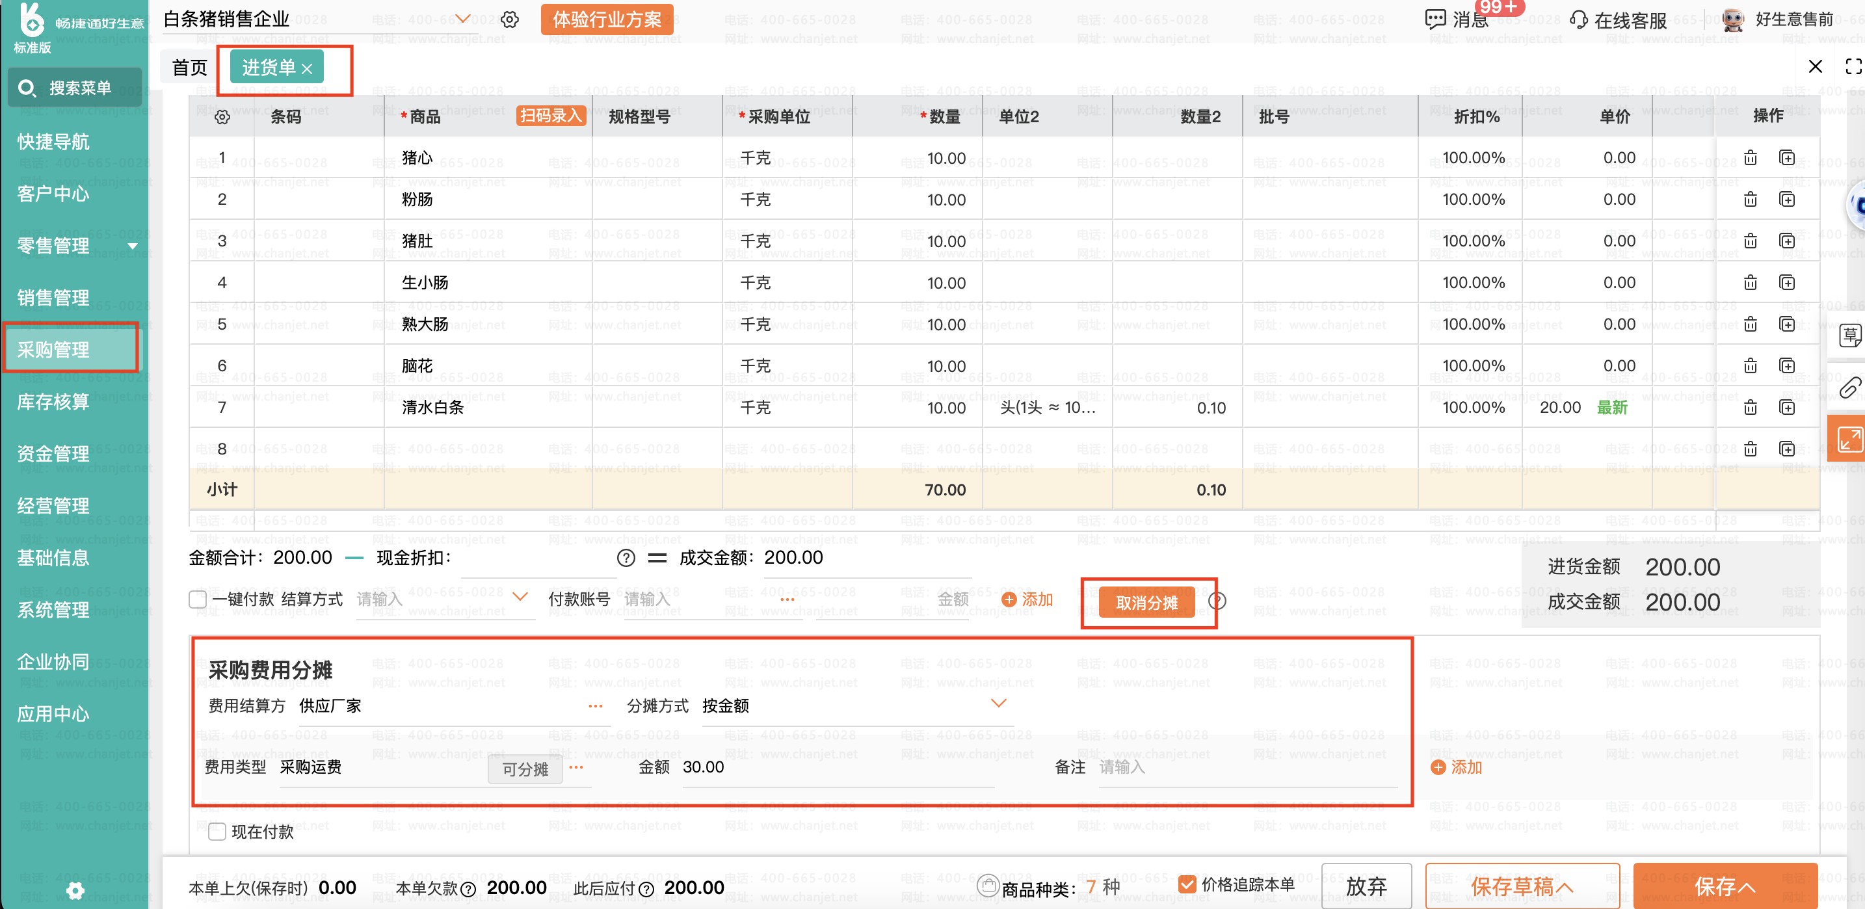Screen dimensions: 1865x909
Task: Open the gear settings next to company name
Action: tap(510, 20)
